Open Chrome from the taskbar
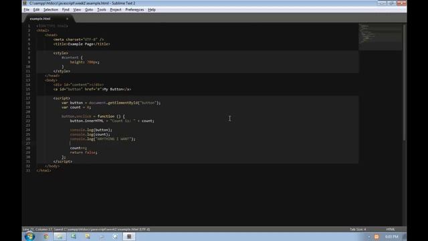 46,236
